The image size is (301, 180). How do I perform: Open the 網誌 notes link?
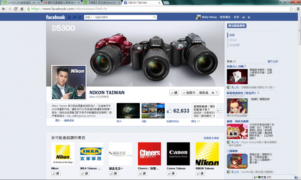click(x=193, y=121)
